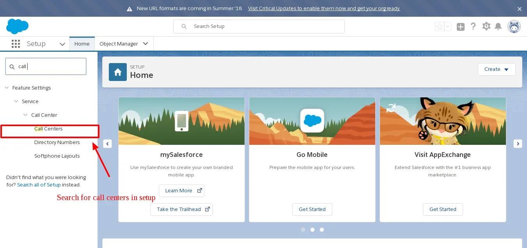Select the third carousel page dot
This screenshot has width=527, height=248.
pos(322,230)
